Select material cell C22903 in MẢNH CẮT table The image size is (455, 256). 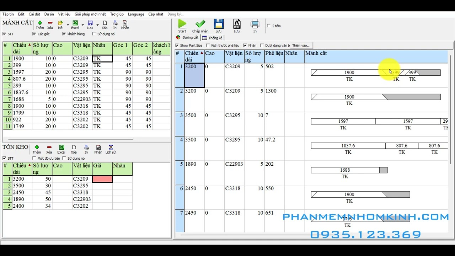pos(82,99)
